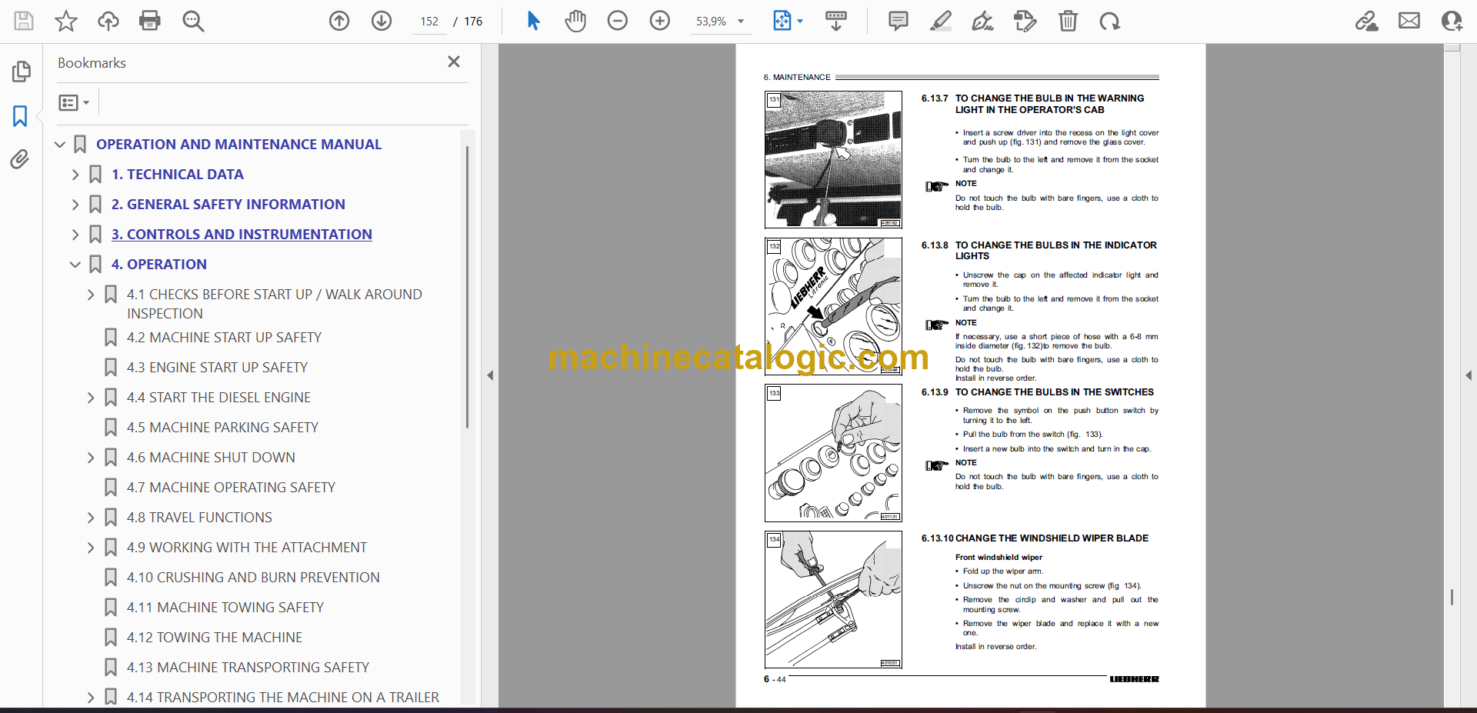Select 4.7 Machine Operating Safety

[231, 488]
